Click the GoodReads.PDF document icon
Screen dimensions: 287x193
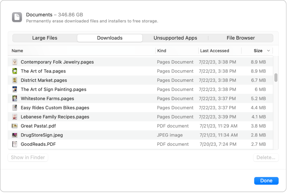tap(14, 144)
